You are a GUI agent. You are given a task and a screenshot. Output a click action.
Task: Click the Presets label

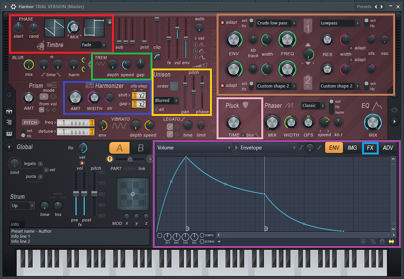point(364,7)
